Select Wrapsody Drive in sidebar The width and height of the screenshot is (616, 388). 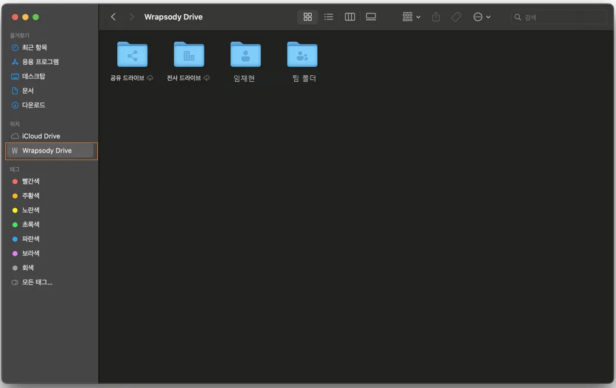tap(50, 151)
